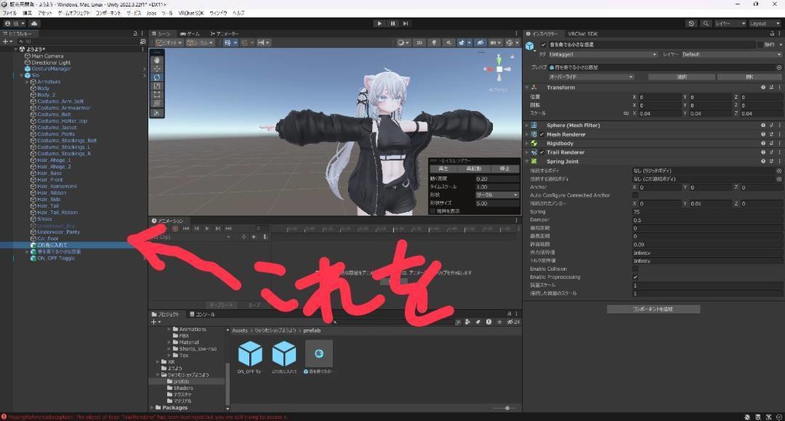Toggle scene lighting bulb icon

point(434,43)
